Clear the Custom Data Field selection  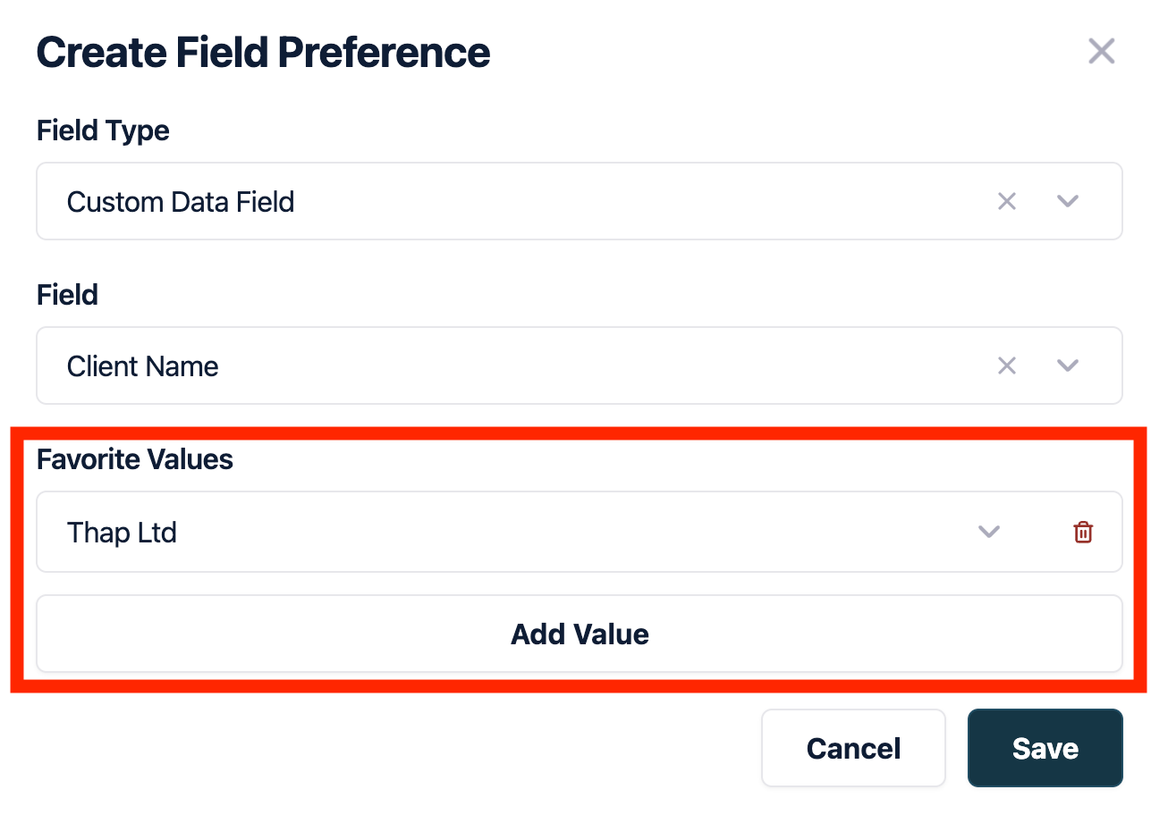[x=1007, y=202]
